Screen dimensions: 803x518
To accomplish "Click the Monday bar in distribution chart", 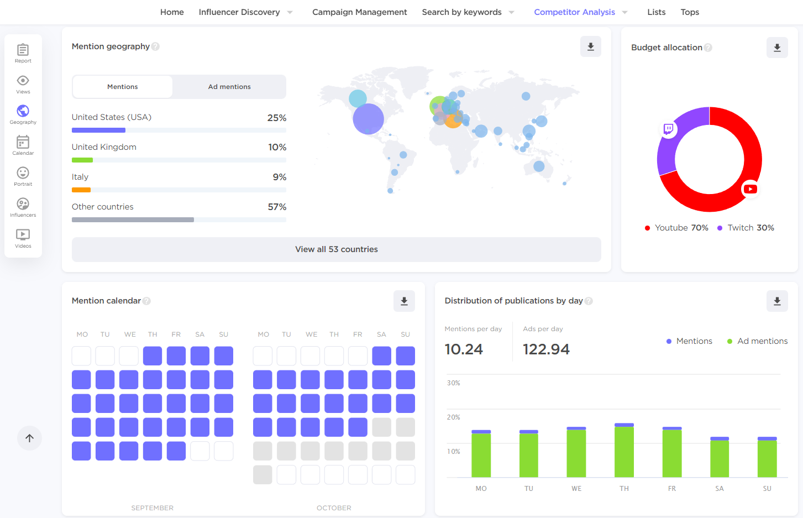I will pos(481,454).
